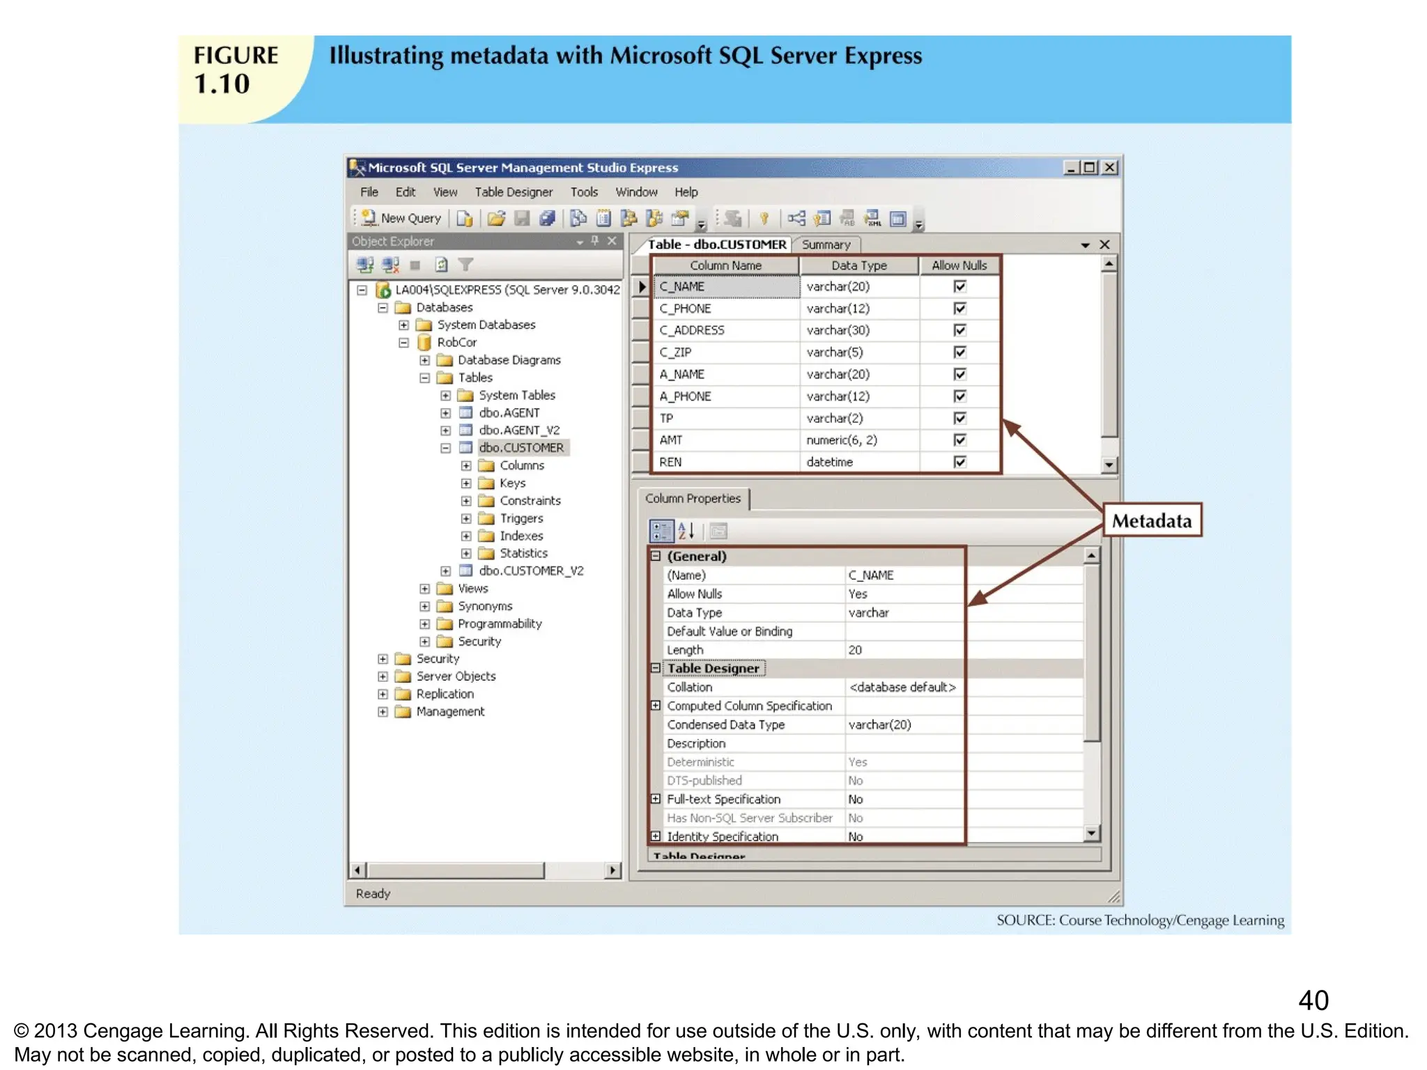This screenshot has width=1427, height=1070.
Task: Click the Alphabetical sort icon in Column Properties
Action: [686, 531]
